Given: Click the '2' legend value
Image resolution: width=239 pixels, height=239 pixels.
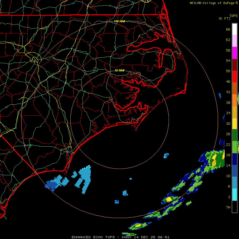Looking at the screenshot, I should (x=229, y=197).
